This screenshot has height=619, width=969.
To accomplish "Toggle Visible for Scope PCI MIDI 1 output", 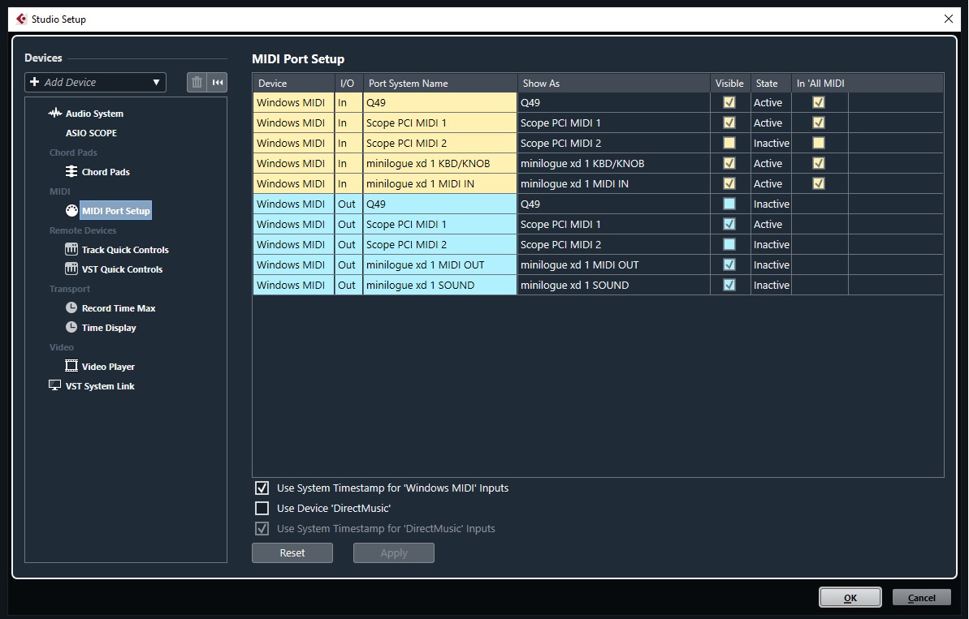I will point(729,224).
